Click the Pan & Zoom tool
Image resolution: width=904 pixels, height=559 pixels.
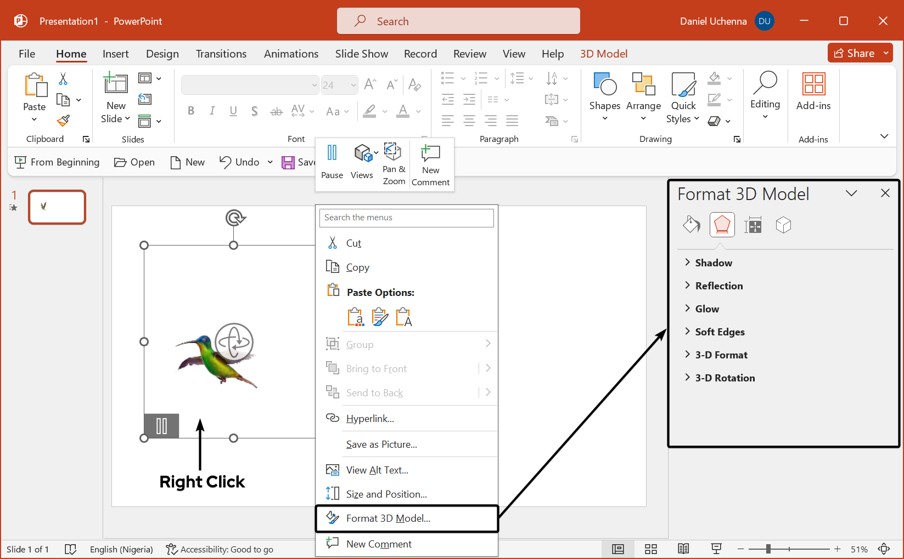pyautogui.click(x=394, y=163)
